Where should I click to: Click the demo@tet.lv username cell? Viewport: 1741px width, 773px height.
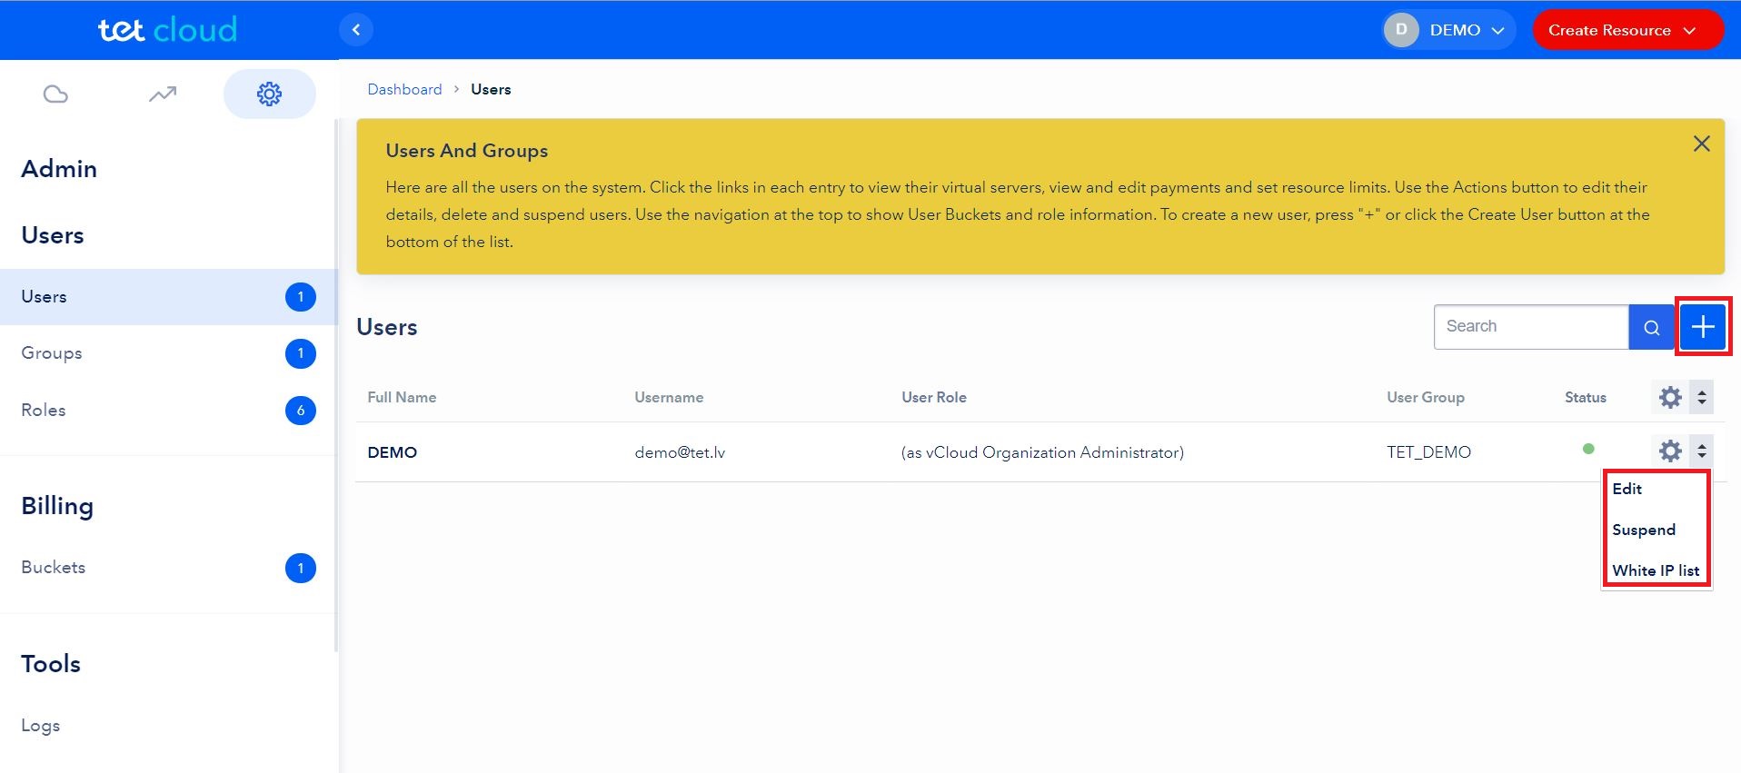click(680, 452)
